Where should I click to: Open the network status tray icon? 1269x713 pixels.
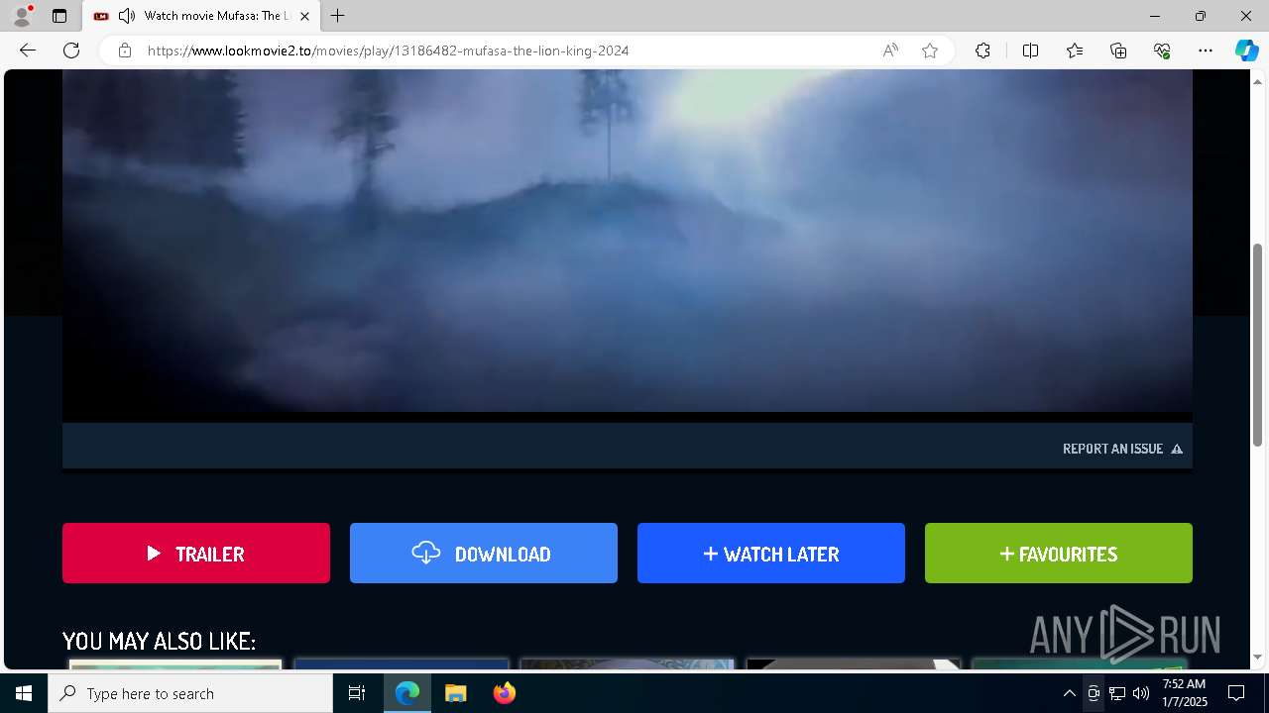1117,693
